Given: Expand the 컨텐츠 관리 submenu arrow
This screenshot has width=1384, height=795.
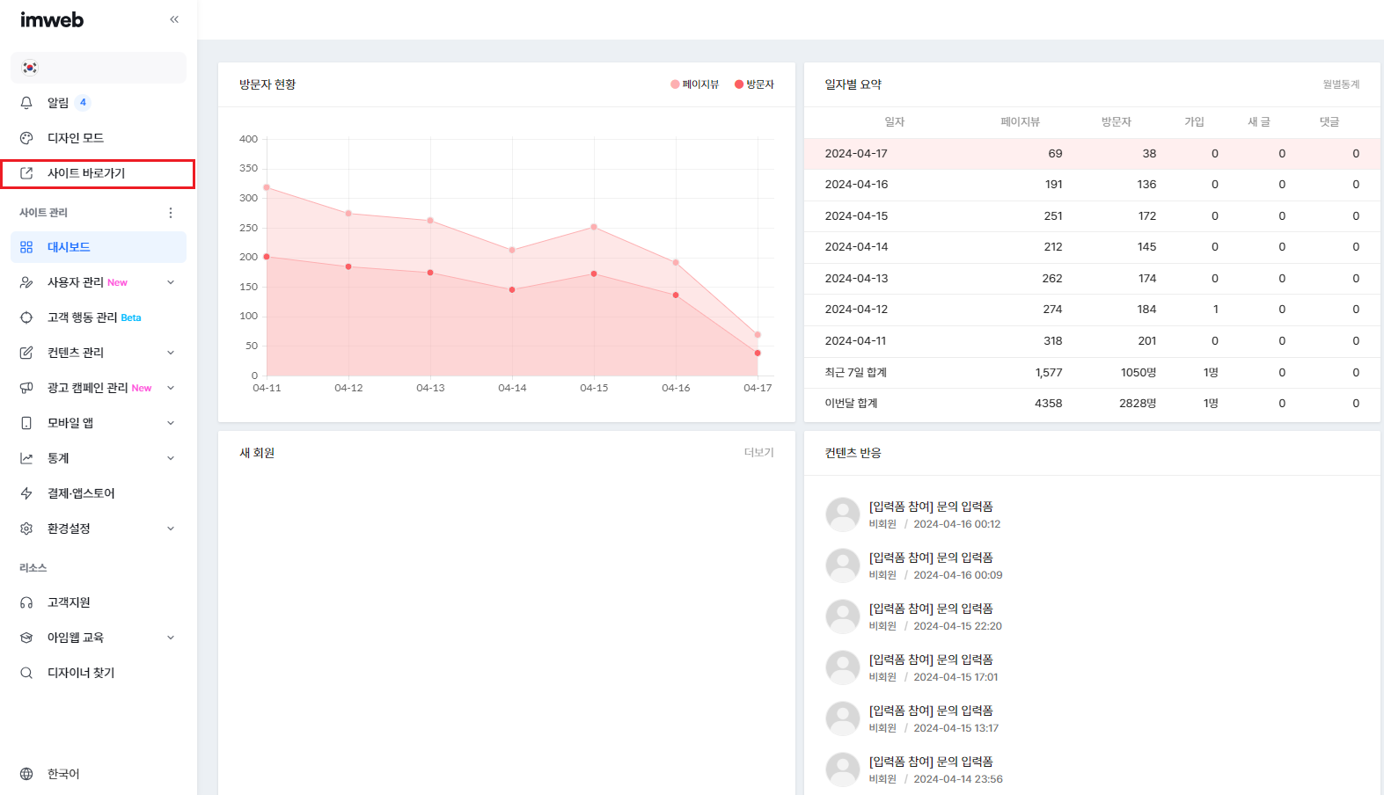Looking at the screenshot, I should click(x=171, y=353).
